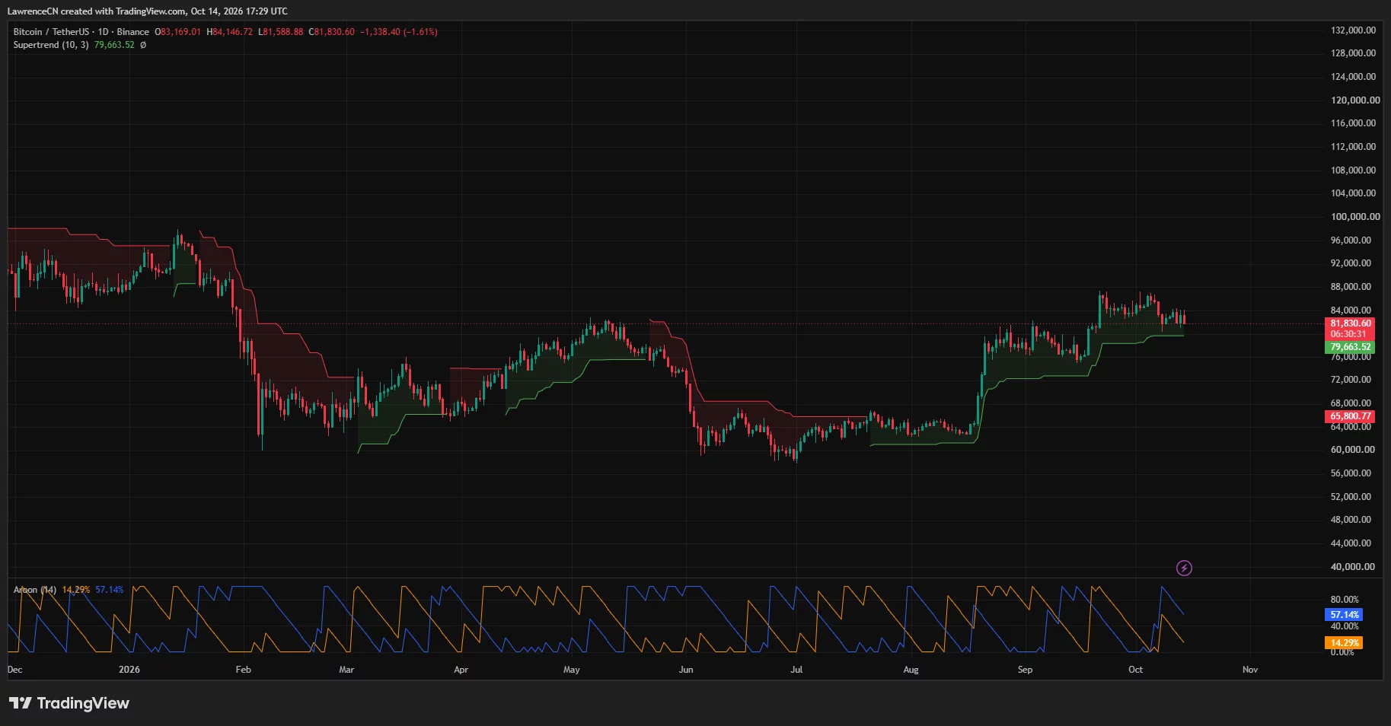This screenshot has width=1391, height=726.
Task: Click the blue Aroon legend value 57.14%
Action: (x=110, y=590)
